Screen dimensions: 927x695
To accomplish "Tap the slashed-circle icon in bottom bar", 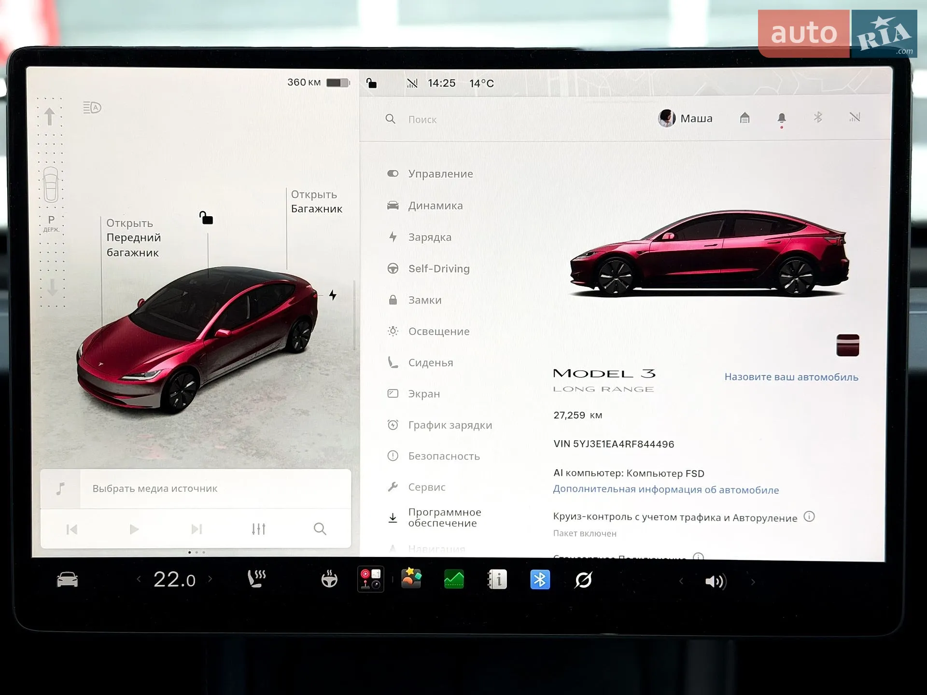I will click(583, 580).
